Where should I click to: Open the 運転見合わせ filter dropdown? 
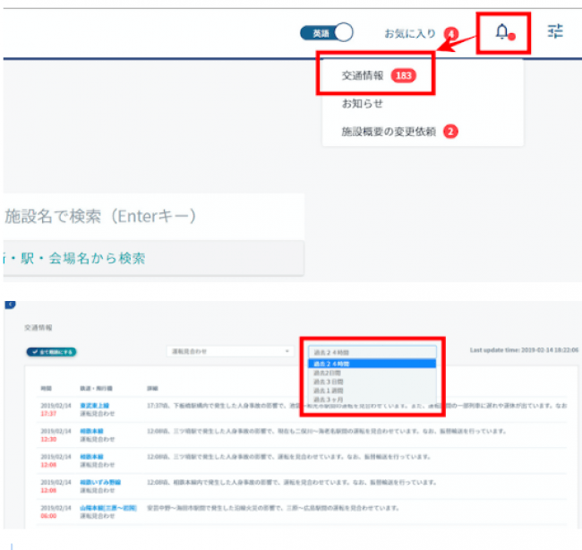tap(230, 351)
